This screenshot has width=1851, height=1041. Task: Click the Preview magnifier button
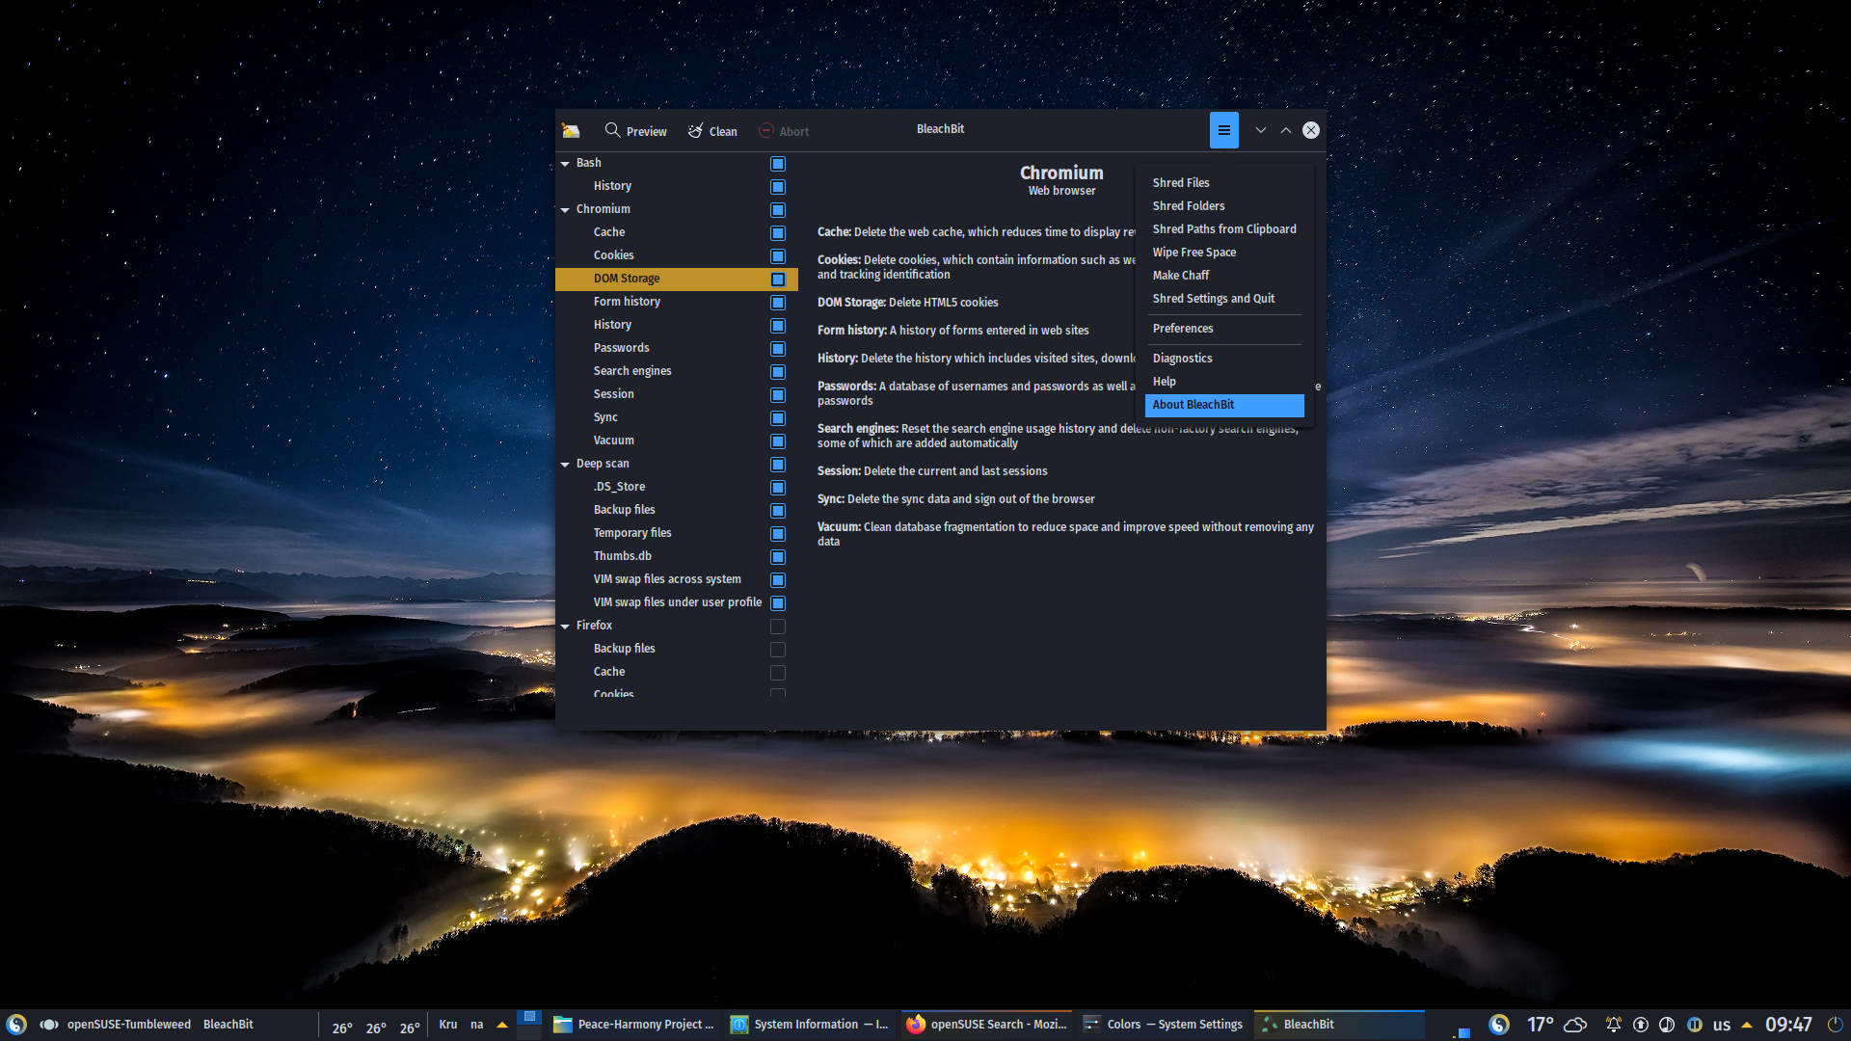[635, 131]
